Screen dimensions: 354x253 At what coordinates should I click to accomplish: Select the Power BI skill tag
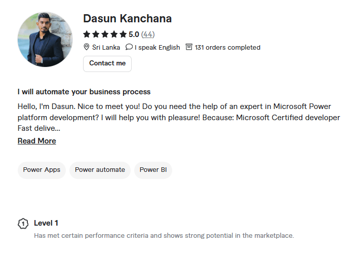[x=153, y=170]
